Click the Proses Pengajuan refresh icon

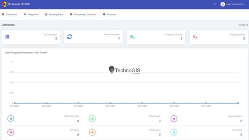[x=69, y=37]
